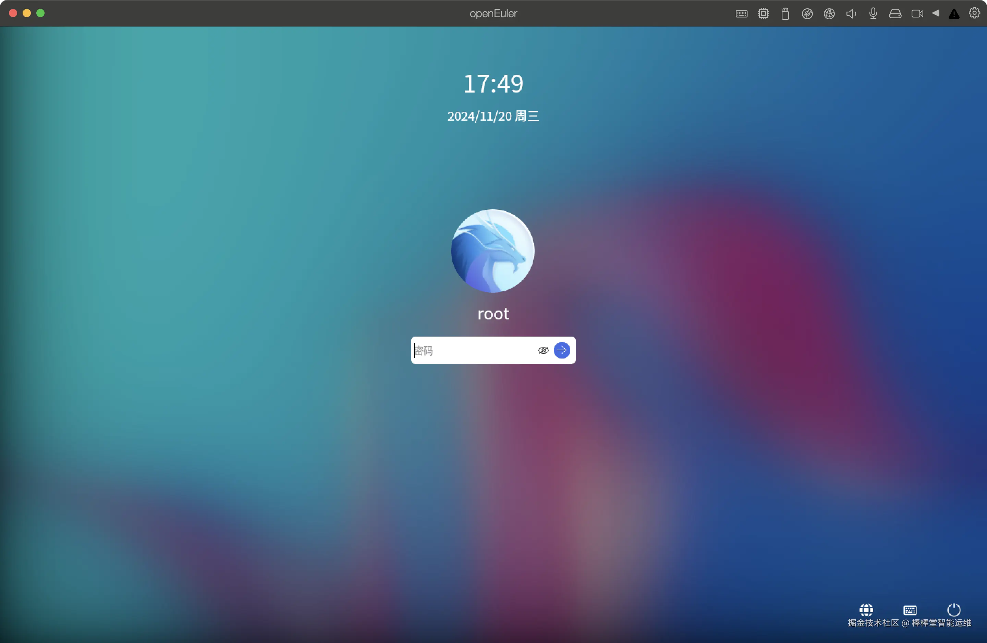Click the processor chip icon
Image resolution: width=987 pixels, height=643 pixels.
[764, 14]
